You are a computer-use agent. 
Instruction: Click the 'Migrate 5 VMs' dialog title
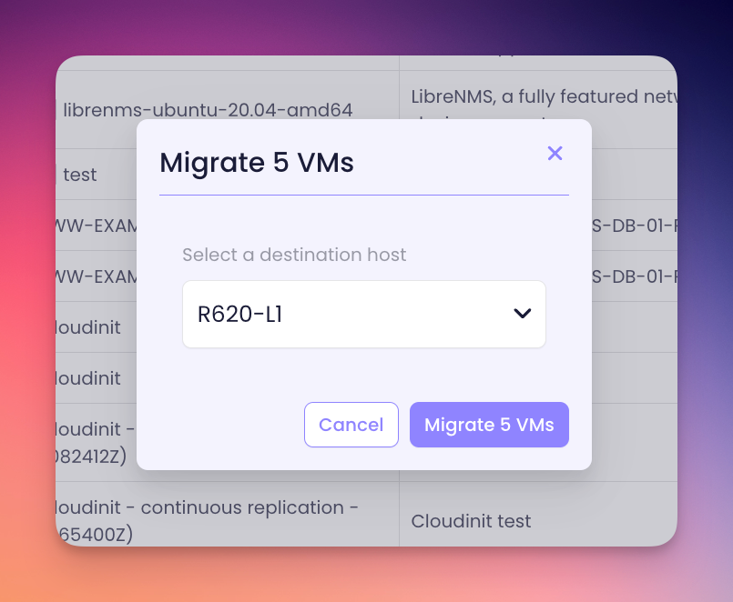(257, 163)
